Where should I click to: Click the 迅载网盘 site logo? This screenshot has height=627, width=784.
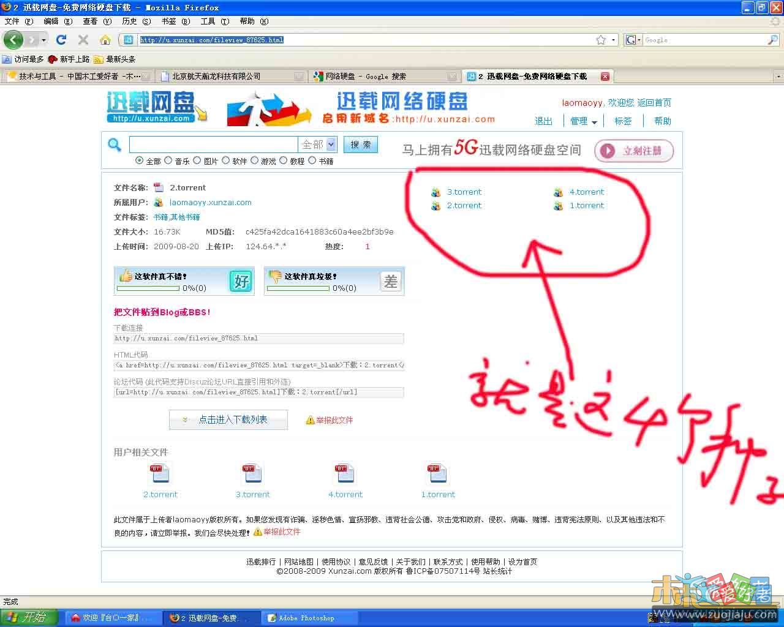(157, 108)
